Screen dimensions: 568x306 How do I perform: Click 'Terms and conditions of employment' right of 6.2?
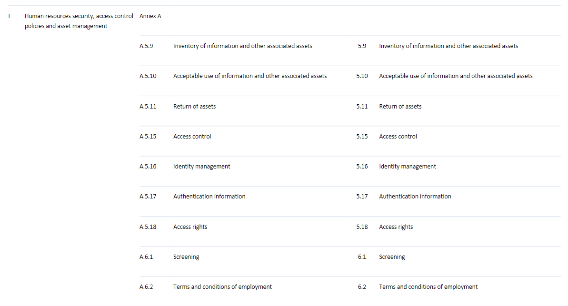tap(428, 287)
